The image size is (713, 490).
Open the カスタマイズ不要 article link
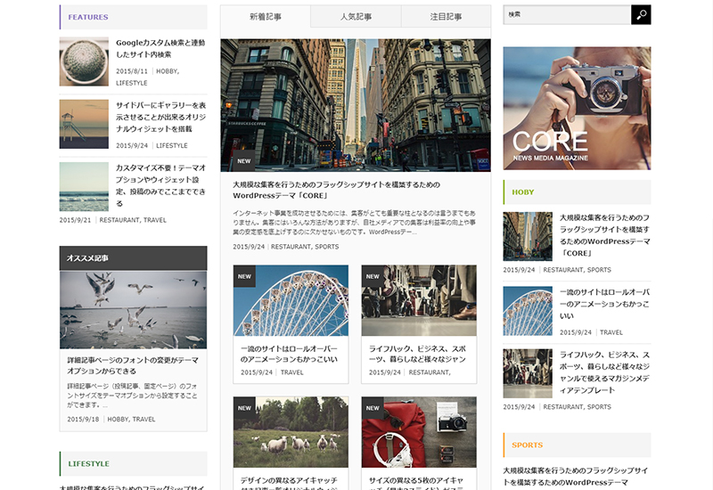pyautogui.click(x=161, y=185)
